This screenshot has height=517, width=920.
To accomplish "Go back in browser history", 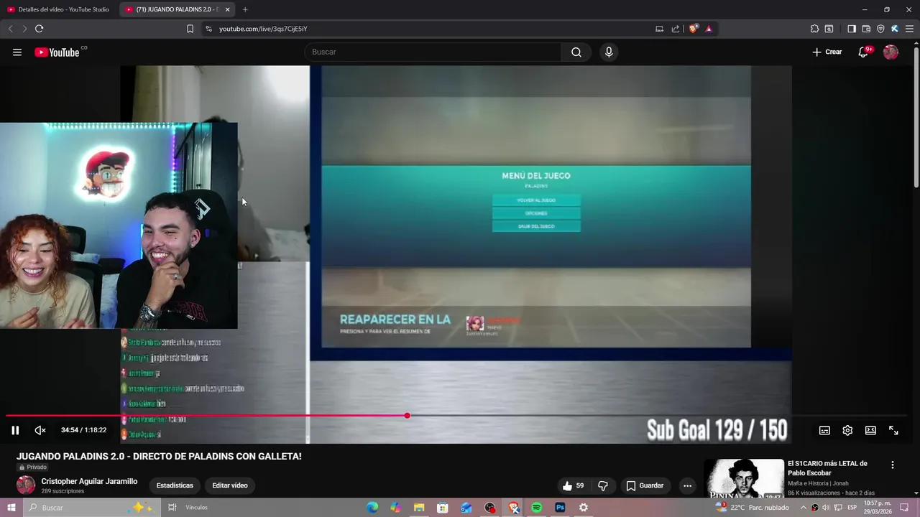I will (x=10, y=29).
